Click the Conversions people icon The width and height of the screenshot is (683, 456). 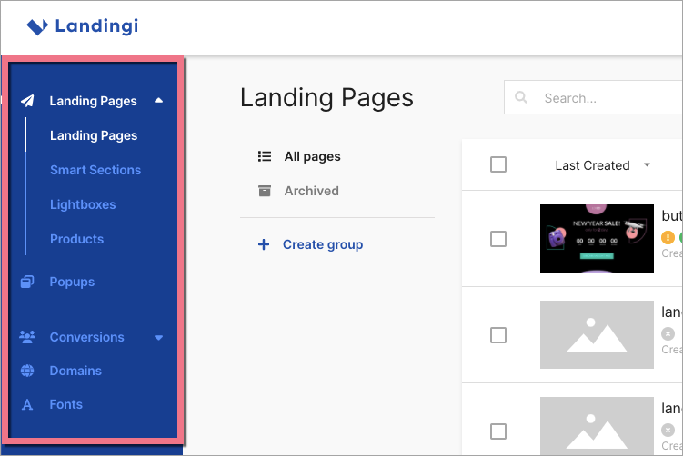pyautogui.click(x=27, y=337)
